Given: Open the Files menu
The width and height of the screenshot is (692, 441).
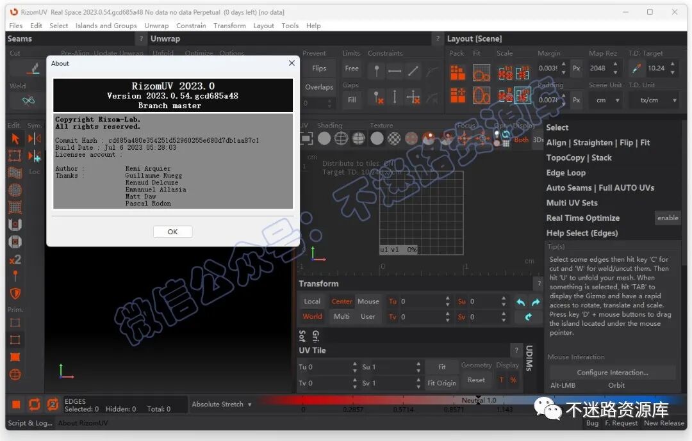Looking at the screenshot, I should [15, 26].
